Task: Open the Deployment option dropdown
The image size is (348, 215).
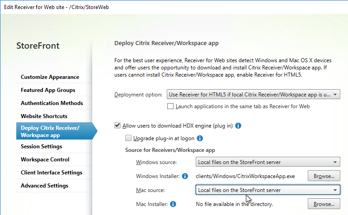Action: [x=253, y=95]
